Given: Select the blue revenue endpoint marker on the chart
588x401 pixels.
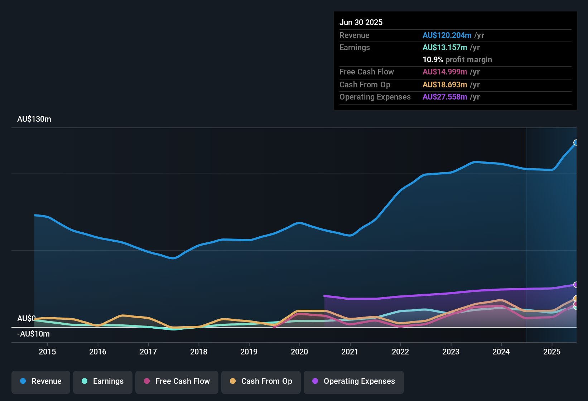Looking at the screenshot, I should tap(575, 143).
